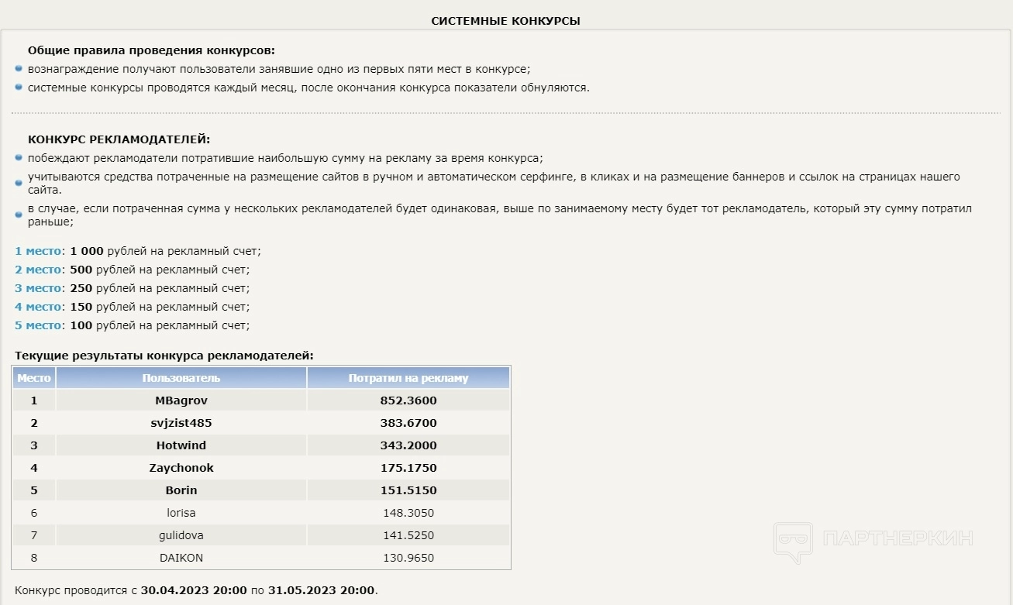Click the username Borin
Viewport: 1013px width, 605px height.
pos(181,490)
